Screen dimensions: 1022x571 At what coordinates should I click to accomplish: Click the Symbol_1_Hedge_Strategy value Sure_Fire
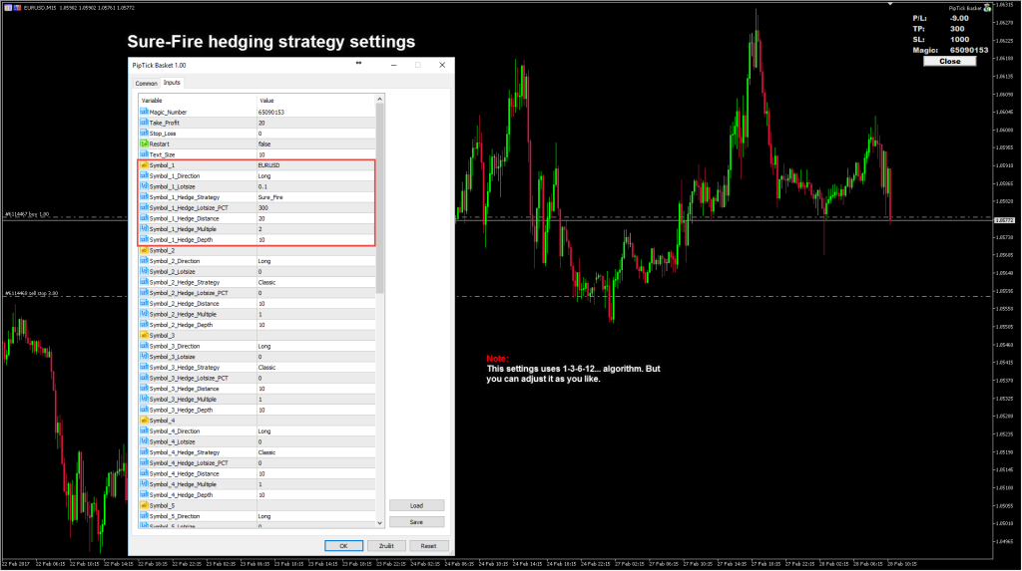click(x=270, y=197)
